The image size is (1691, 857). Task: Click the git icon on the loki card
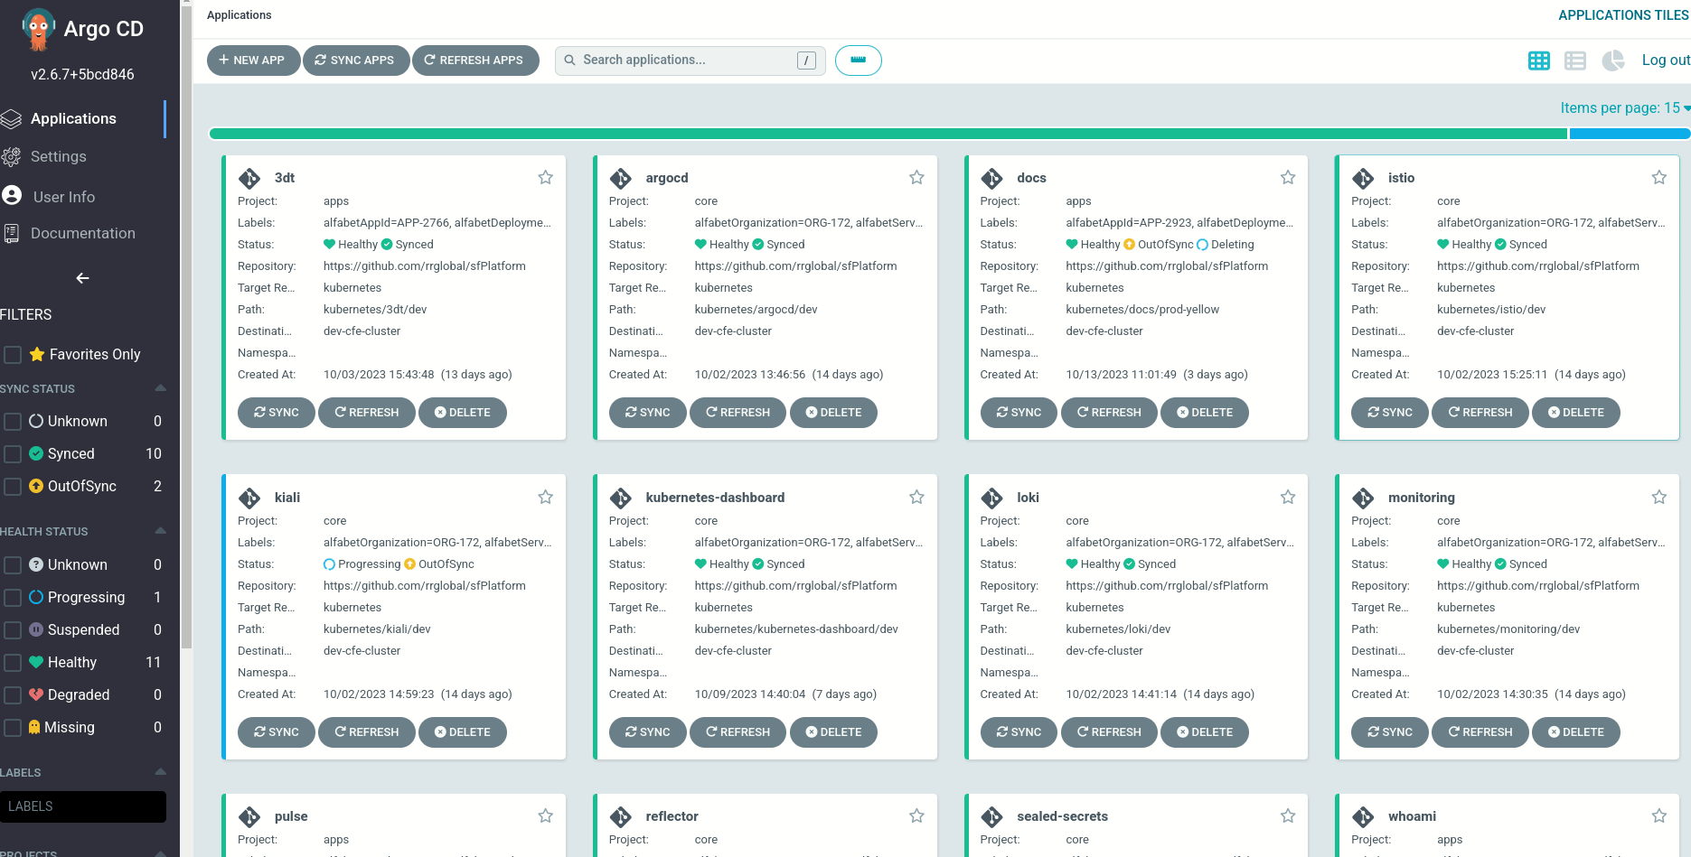(x=992, y=498)
